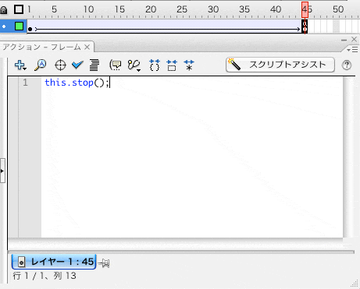Open the Debug options stethoscope icon
Screen dimensions: 360x289
pyautogui.click(x=134, y=65)
